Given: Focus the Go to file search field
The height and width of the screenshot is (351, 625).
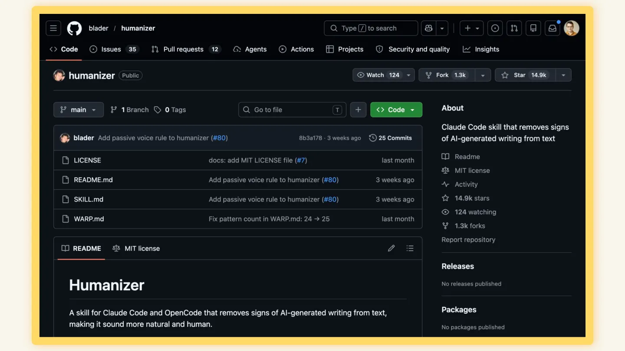Looking at the screenshot, I should click(292, 110).
